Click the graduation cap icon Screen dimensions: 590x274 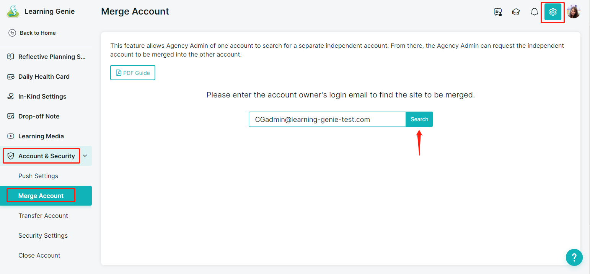[516, 12]
